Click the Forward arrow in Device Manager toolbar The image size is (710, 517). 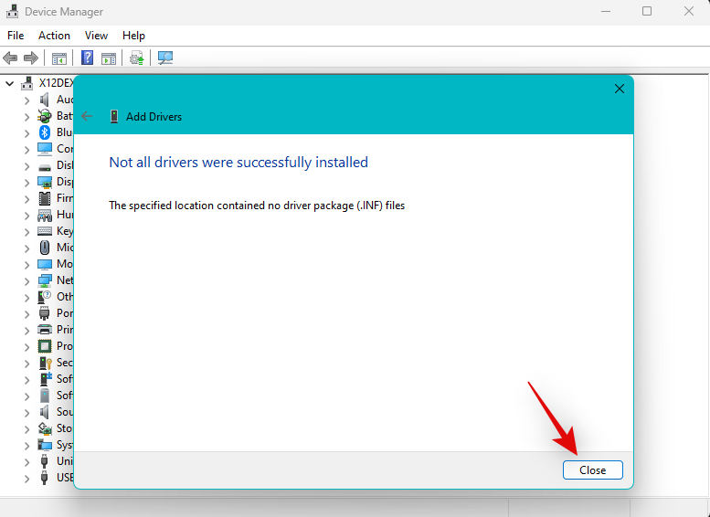(31, 58)
